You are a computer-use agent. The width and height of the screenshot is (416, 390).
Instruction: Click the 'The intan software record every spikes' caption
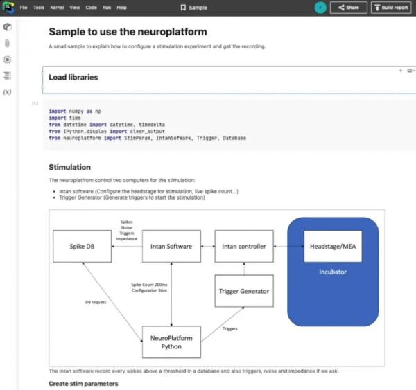[193, 371]
